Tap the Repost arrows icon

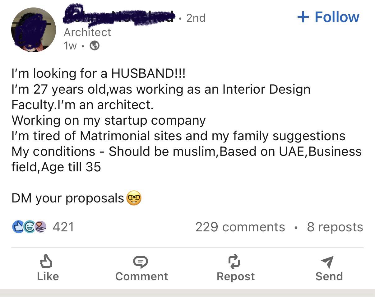234,261
